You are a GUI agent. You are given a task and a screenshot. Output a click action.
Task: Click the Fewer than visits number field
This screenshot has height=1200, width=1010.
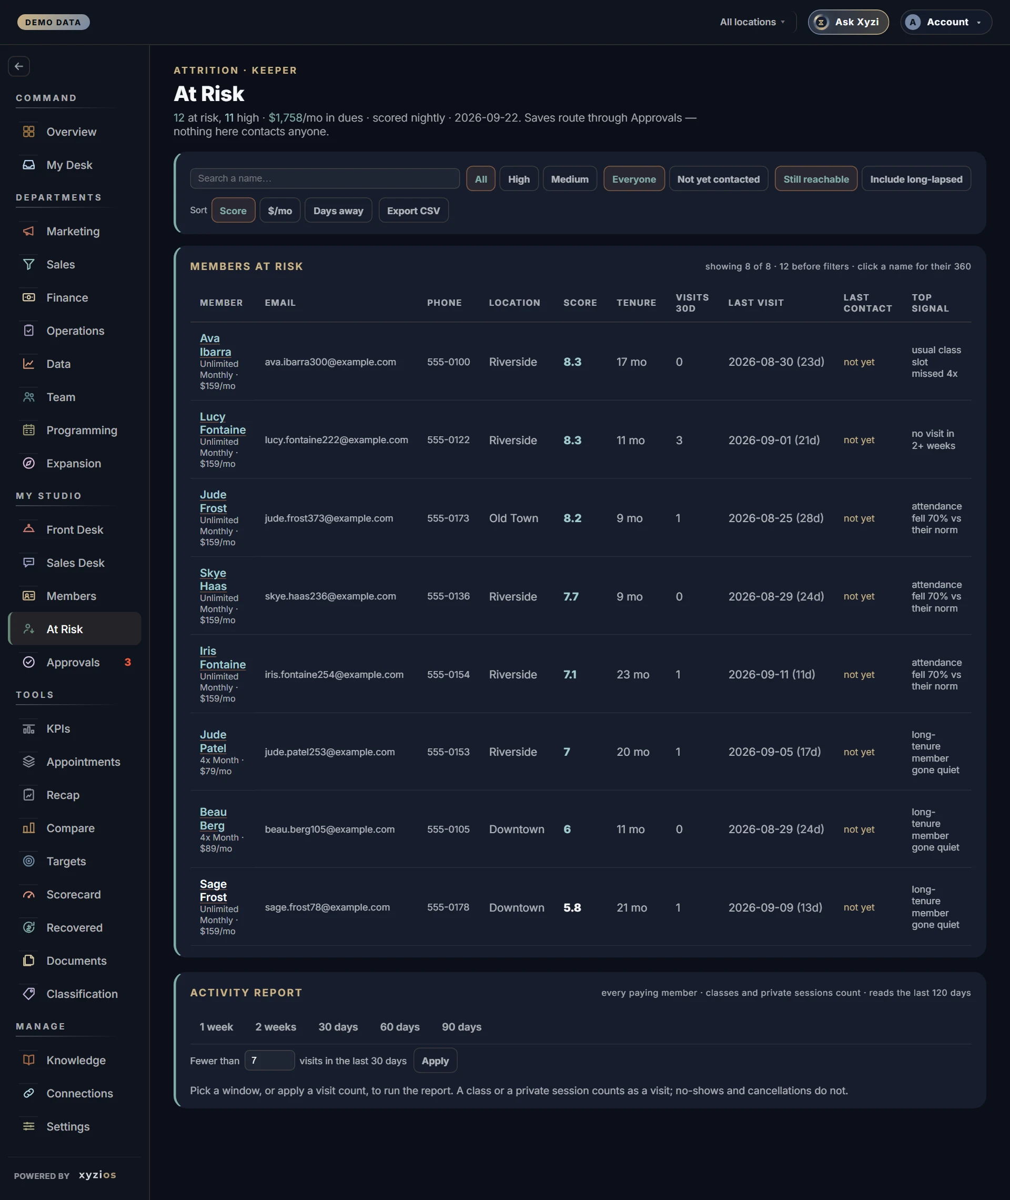[269, 1061]
